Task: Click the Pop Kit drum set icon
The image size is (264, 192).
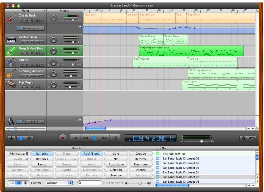Action: point(11,62)
